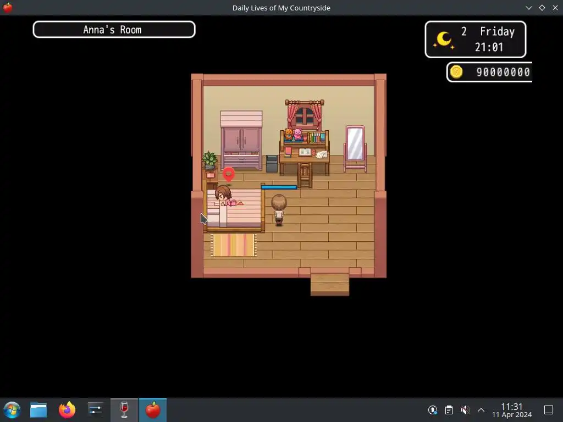The height and width of the screenshot is (422, 563).
Task: Click Anna lying on the bed
Action: click(x=228, y=197)
